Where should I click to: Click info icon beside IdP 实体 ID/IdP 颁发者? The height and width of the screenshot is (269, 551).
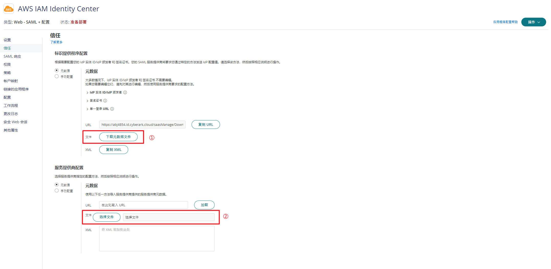click(x=125, y=92)
